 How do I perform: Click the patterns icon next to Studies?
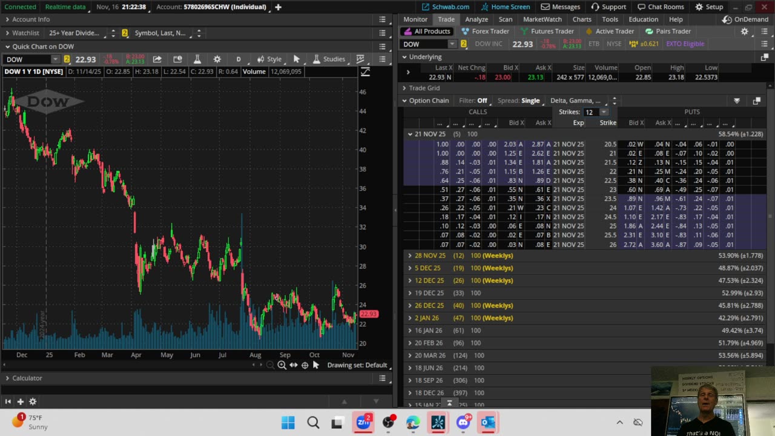coord(361,59)
